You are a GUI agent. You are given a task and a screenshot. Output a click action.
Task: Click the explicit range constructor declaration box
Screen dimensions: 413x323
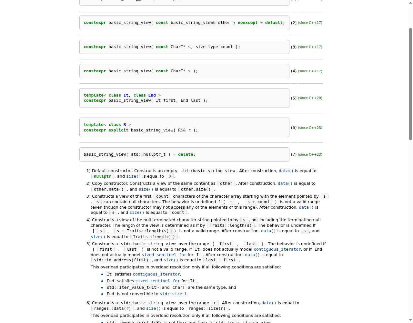point(184,128)
